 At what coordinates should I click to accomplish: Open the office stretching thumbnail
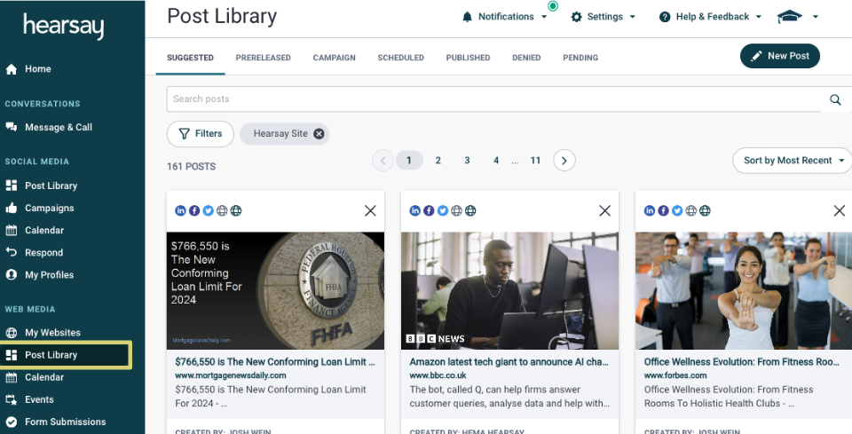click(744, 290)
